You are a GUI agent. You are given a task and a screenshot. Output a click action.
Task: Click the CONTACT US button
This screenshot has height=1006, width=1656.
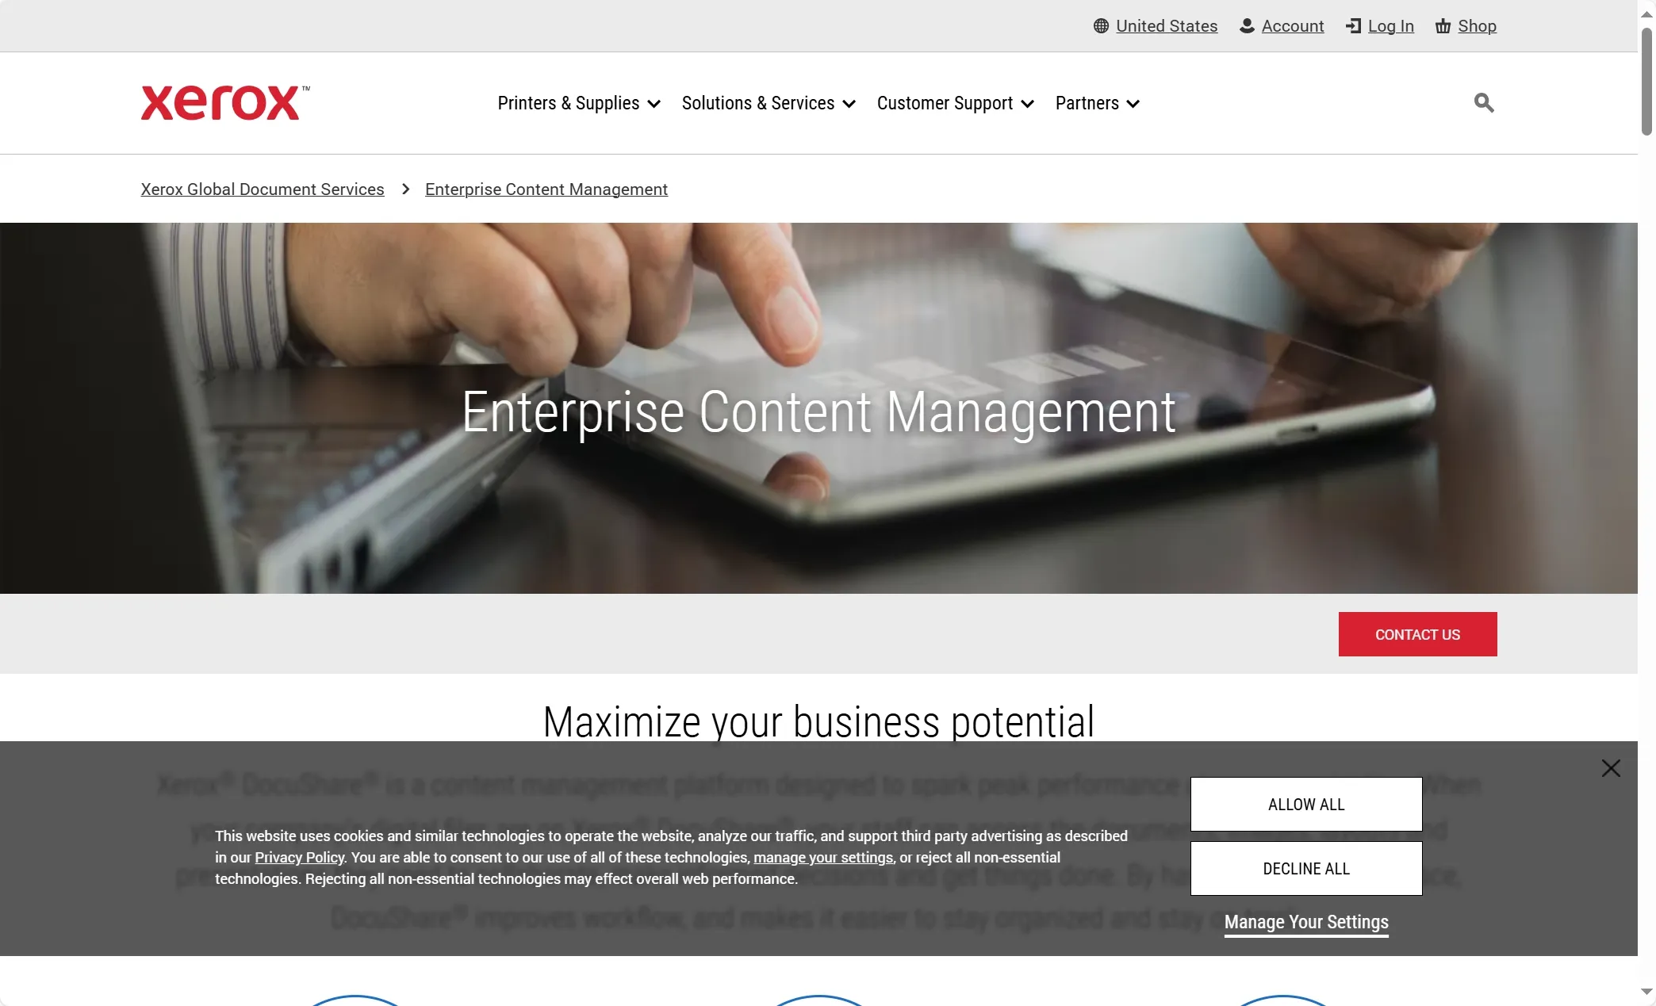click(1417, 633)
